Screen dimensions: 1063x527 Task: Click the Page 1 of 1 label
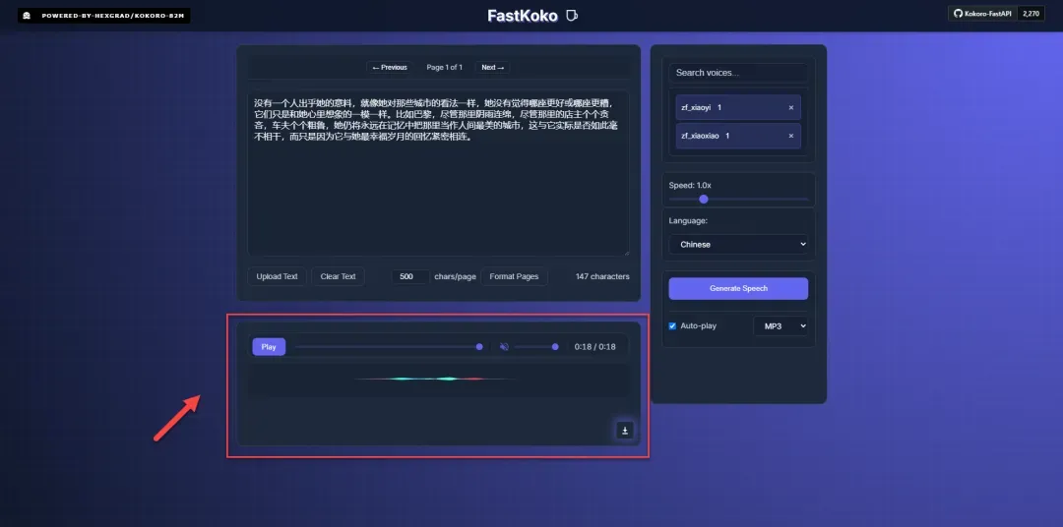point(444,67)
